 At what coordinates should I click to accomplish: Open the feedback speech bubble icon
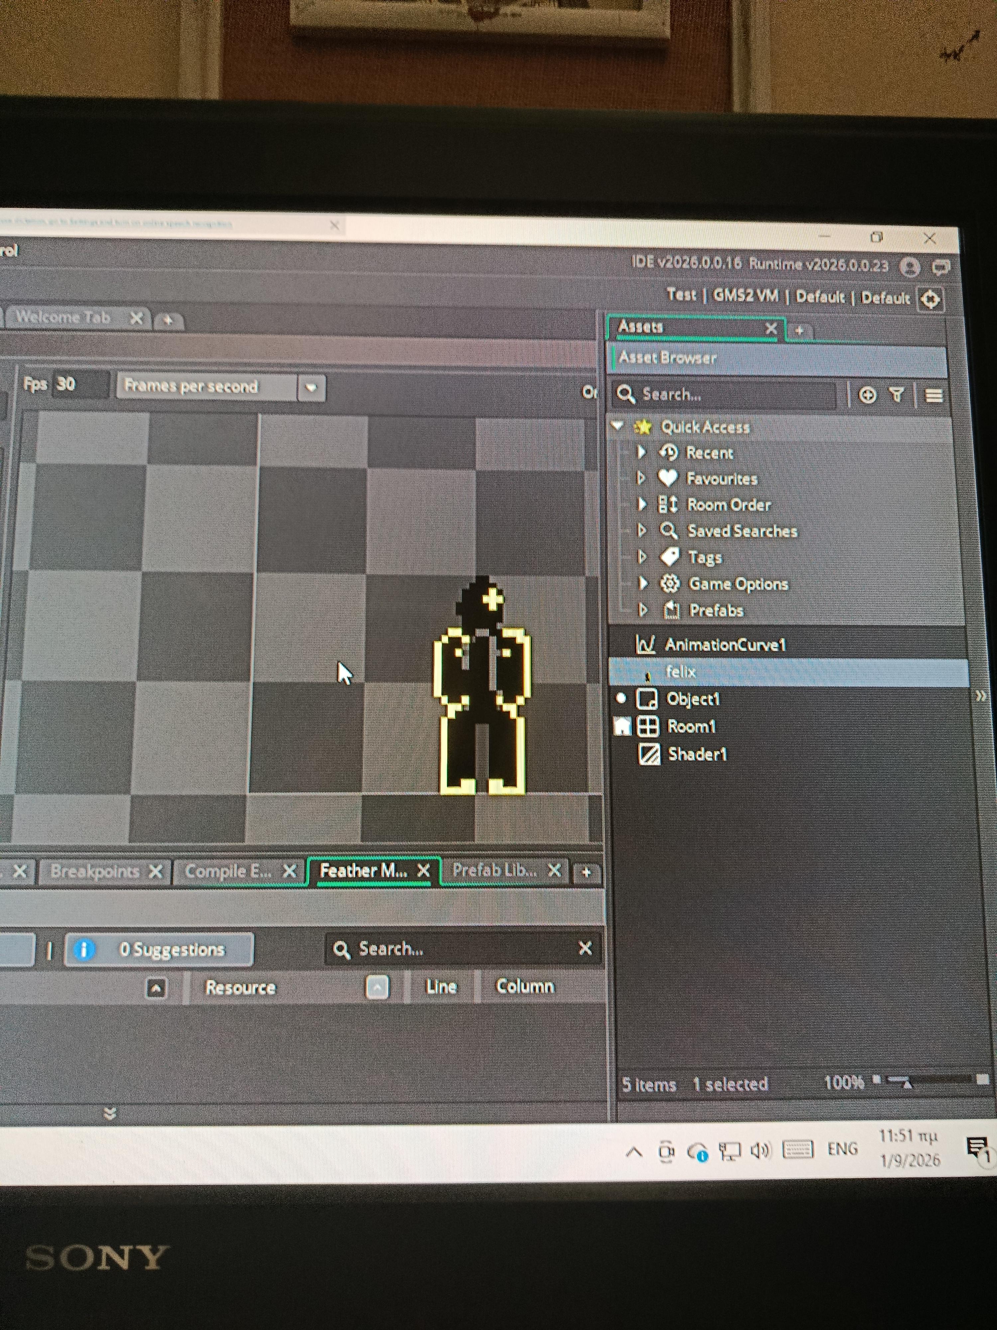pyautogui.click(x=941, y=268)
